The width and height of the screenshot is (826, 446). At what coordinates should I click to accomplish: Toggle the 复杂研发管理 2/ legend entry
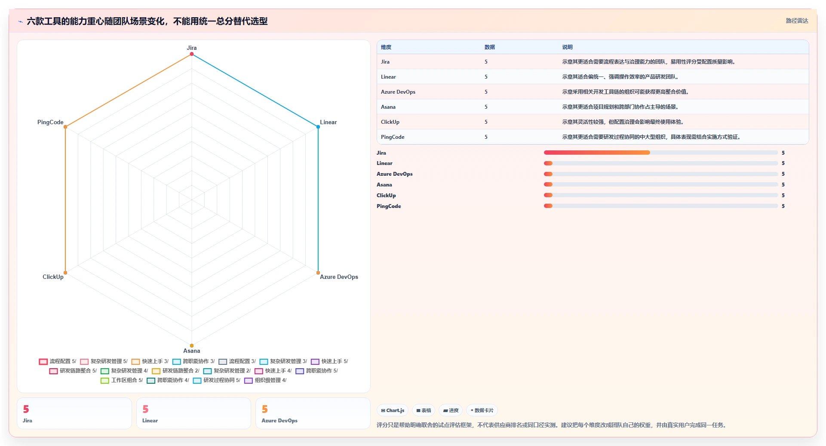[227, 371]
